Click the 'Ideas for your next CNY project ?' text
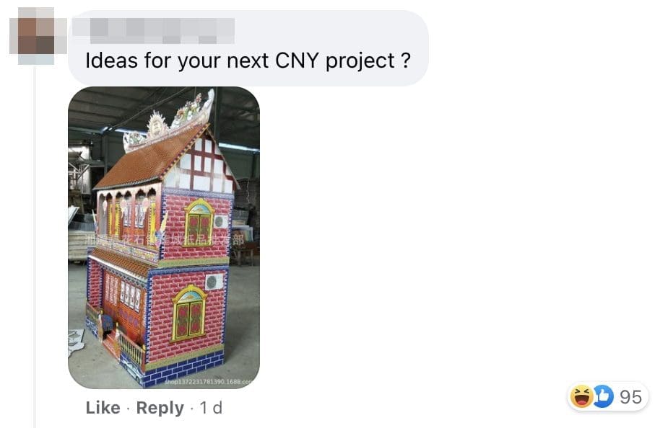 coord(248,61)
